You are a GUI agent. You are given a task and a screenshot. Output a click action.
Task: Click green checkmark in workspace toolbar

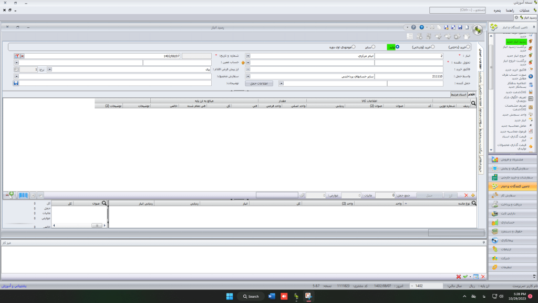(465, 277)
